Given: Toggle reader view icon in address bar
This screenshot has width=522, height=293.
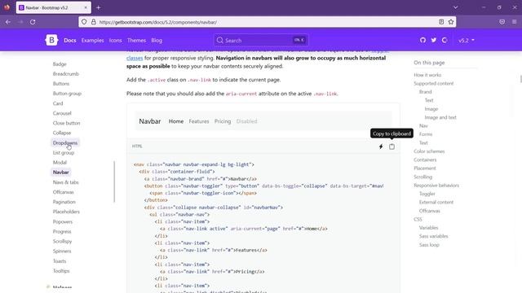Looking at the screenshot, I should click(x=441, y=22).
